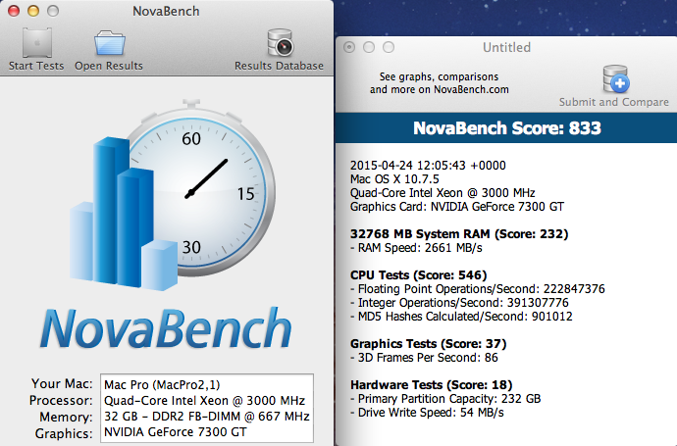Click Processor value in NovaBench main window
This screenshot has height=446, width=677.
pyautogui.click(x=205, y=401)
